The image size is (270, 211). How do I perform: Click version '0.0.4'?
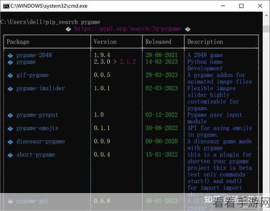[102, 154]
